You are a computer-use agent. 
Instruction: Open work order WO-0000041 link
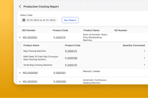(30, 81)
